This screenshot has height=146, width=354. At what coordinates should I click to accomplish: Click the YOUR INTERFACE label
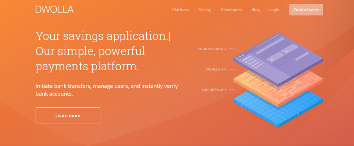click(212, 49)
